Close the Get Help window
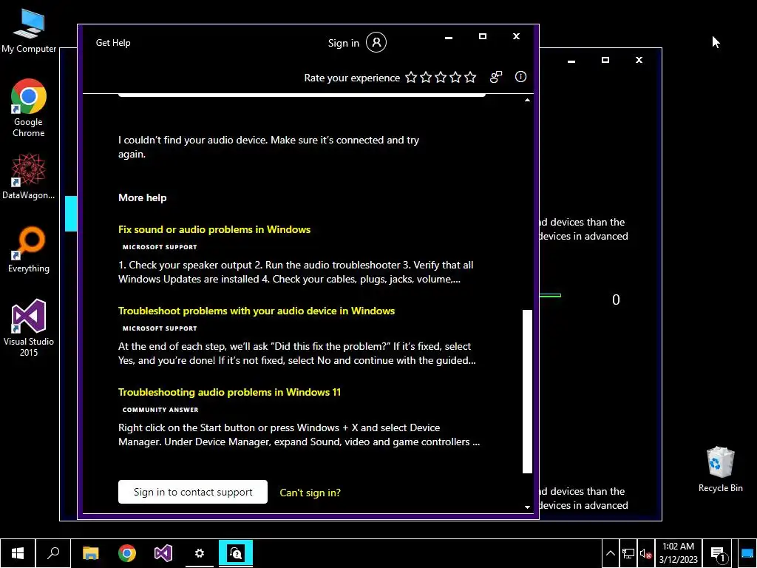Viewport: 757px width, 568px height. point(516,37)
